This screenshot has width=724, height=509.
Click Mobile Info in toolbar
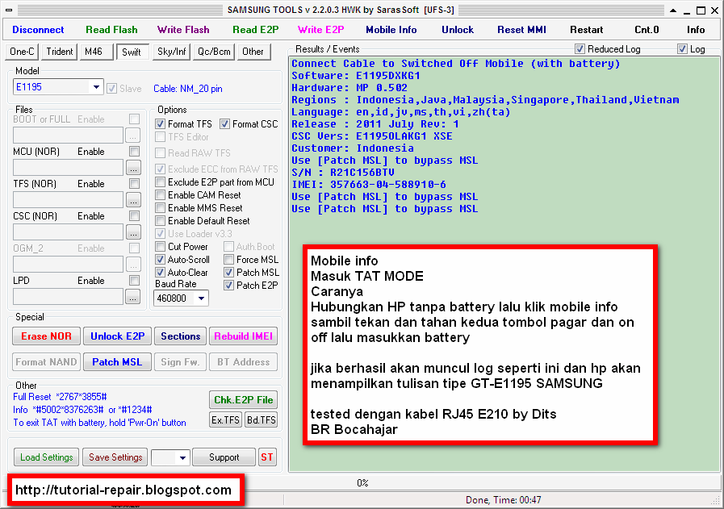point(391,30)
